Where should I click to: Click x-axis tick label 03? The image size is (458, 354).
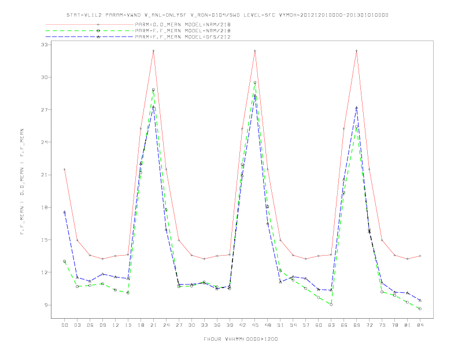click(77, 325)
